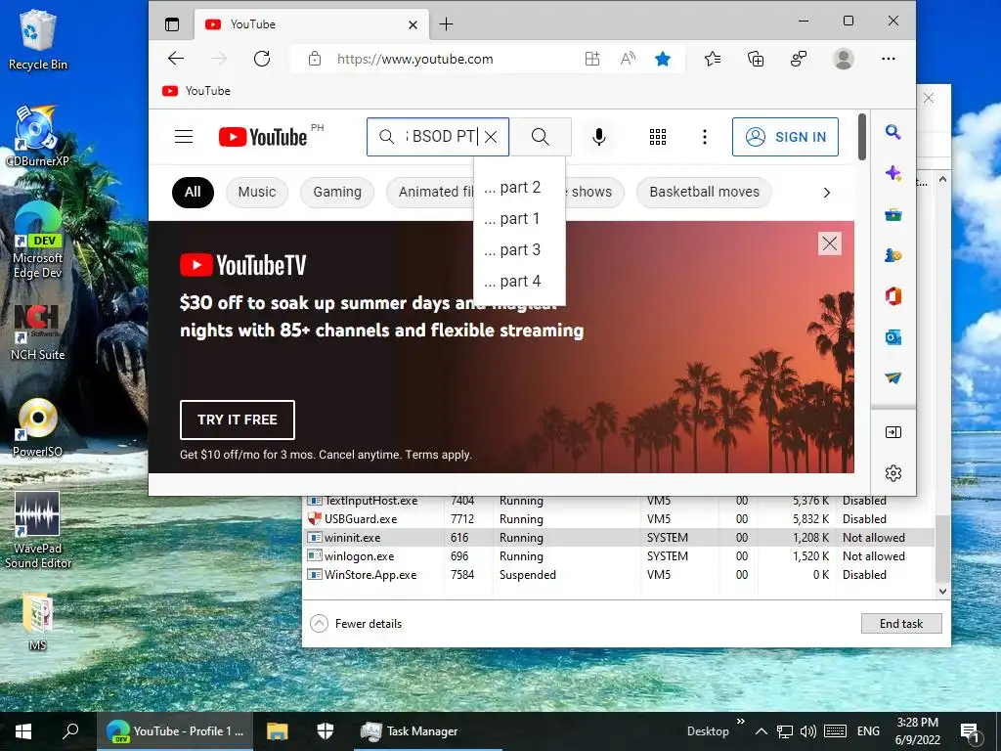Select the Gaming filter chip
This screenshot has height=751, width=1001.
[x=337, y=193]
